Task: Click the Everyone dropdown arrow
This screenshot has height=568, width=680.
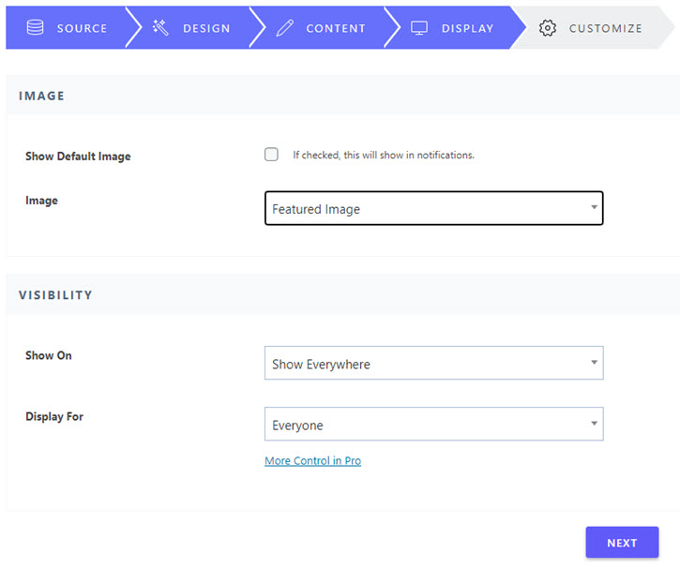Action: tap(594, 424)
